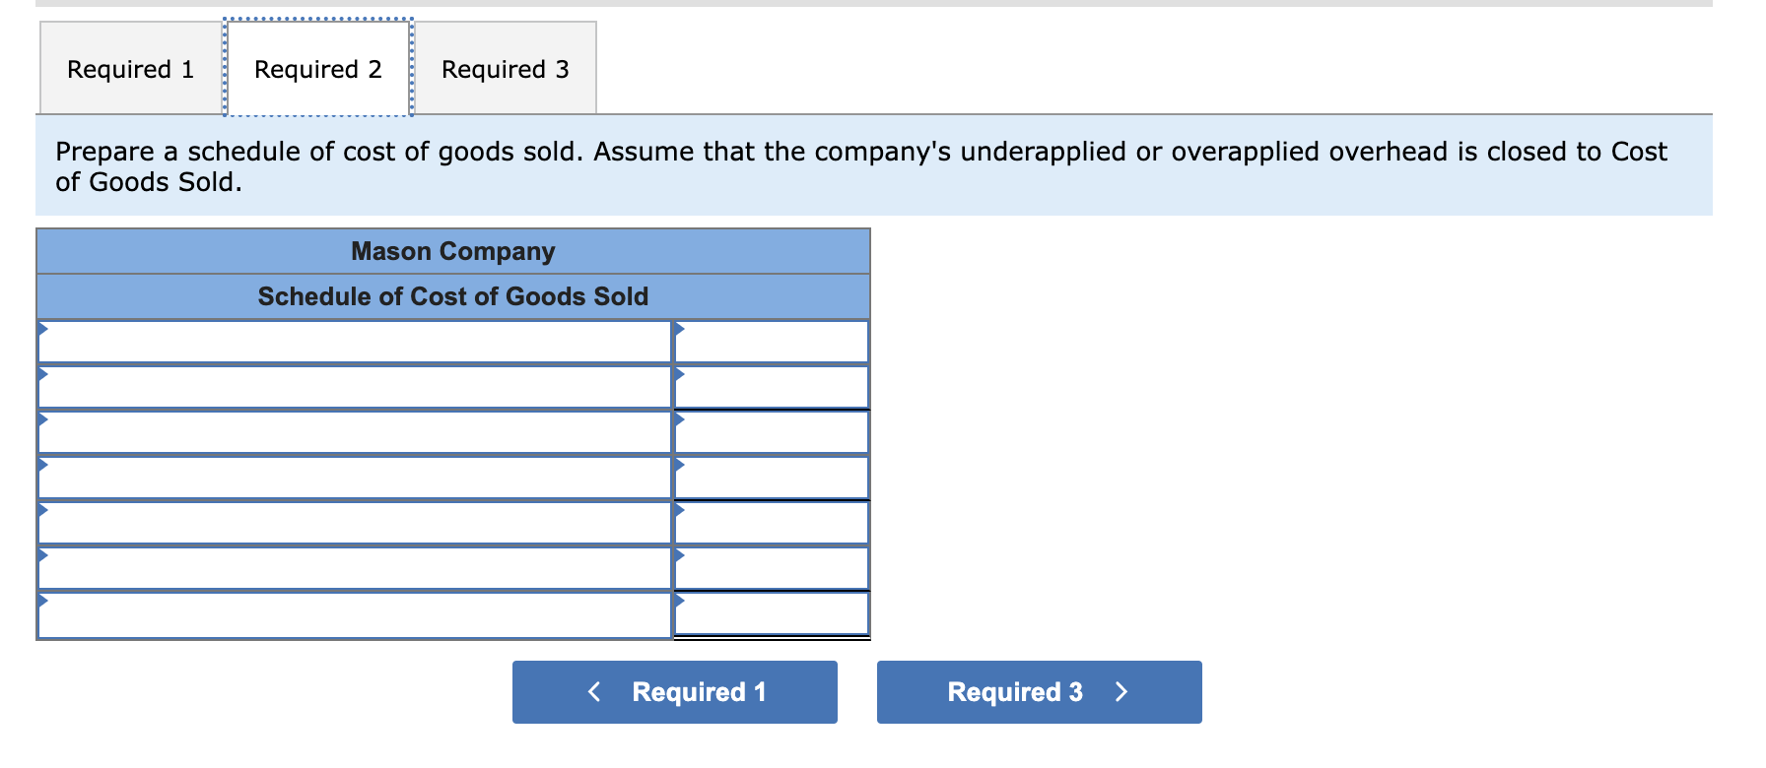
Task: Click the Schedule of Cost of Goods Sold header
Action: (x=452, y=296)
